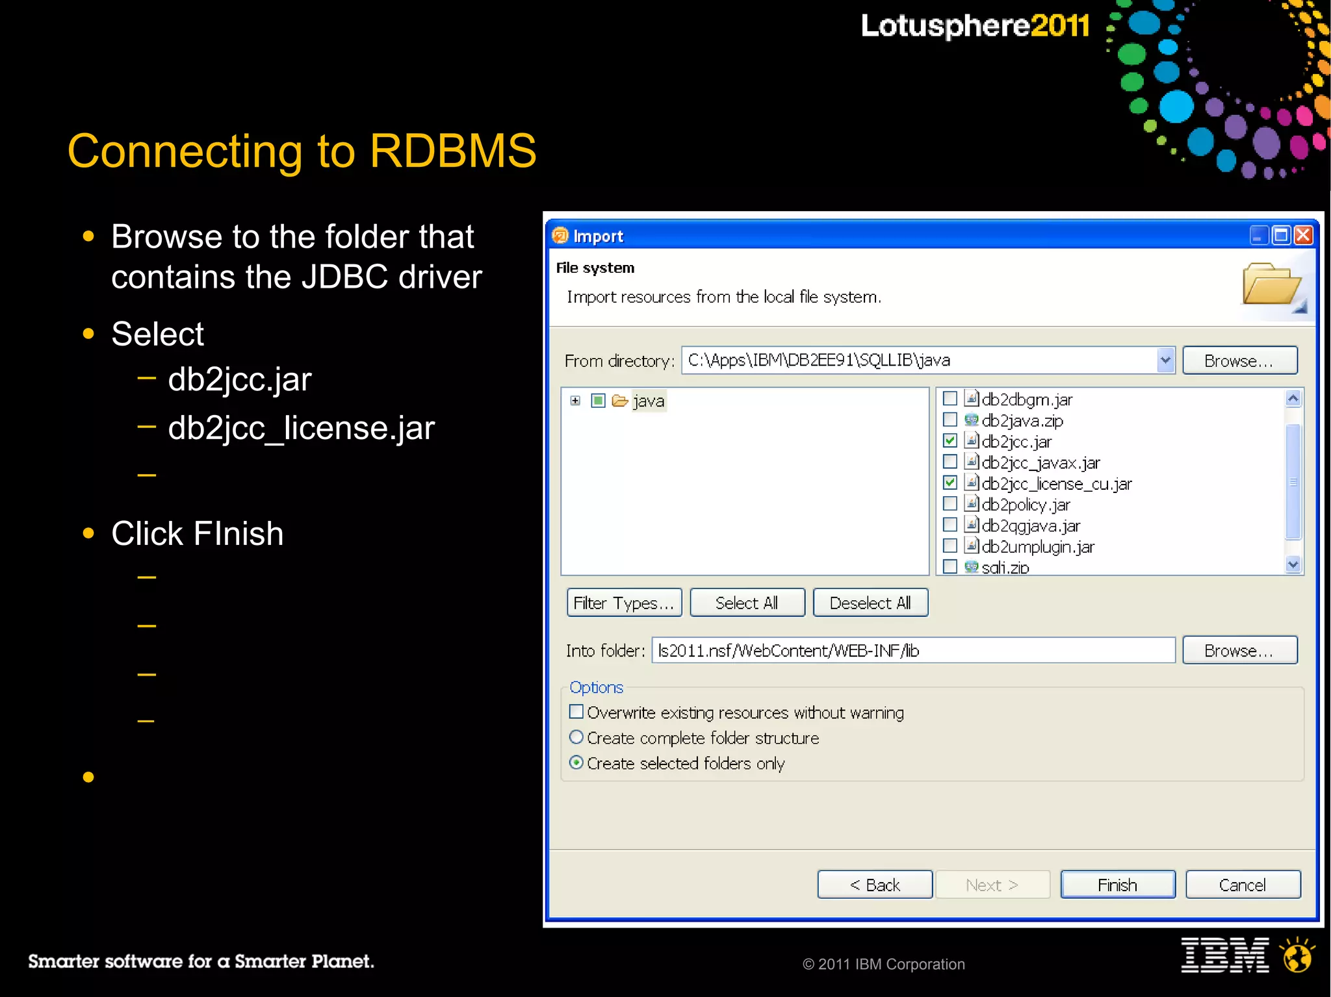Screen dimensions: 1331x997
Task: Click the open folder File system banner icon
Action: [1273, 286]
